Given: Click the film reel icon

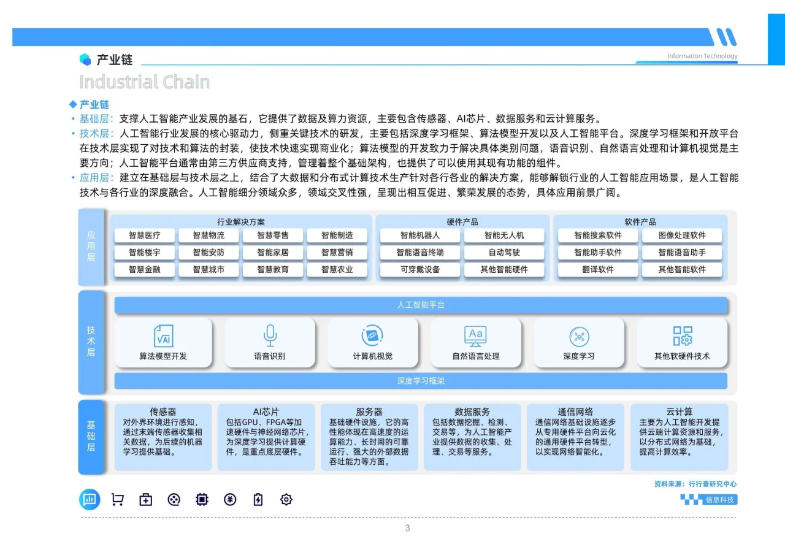Looking at the screenshot, I should [174, 500].
